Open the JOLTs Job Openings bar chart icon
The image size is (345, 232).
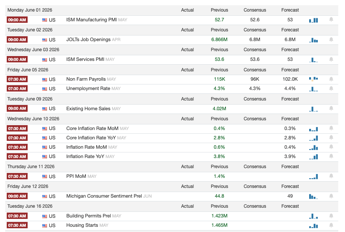pyautogui.click(x=313, y=40)
